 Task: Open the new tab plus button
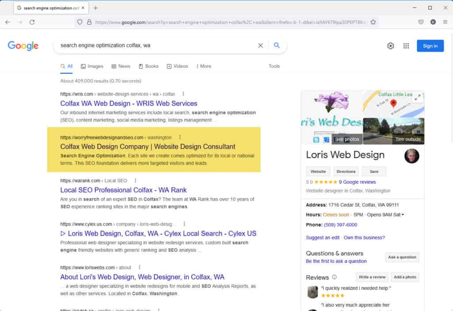pyautogui.click(x=96, y=8)
